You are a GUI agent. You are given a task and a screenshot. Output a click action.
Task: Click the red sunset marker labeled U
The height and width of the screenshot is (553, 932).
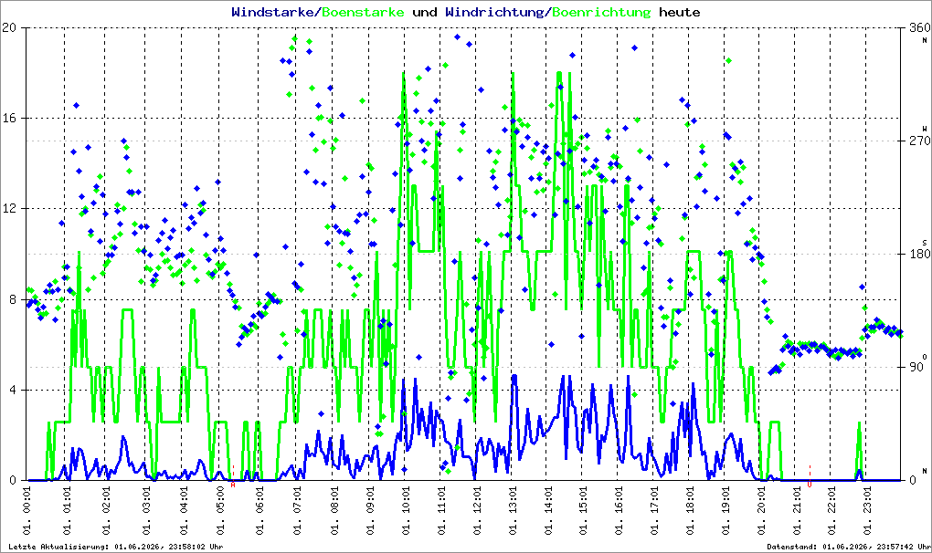(810, 485)
